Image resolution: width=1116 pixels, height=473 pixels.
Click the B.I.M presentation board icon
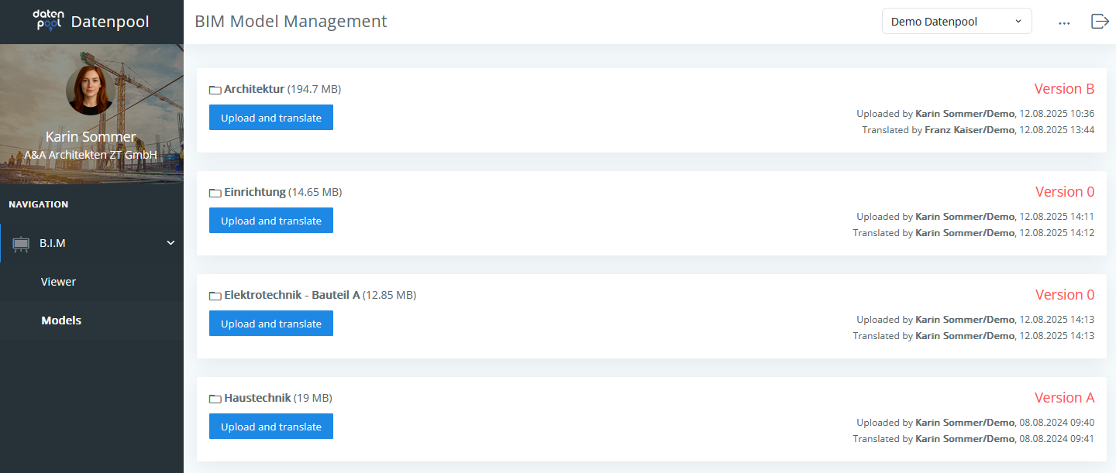pos(22,244)
